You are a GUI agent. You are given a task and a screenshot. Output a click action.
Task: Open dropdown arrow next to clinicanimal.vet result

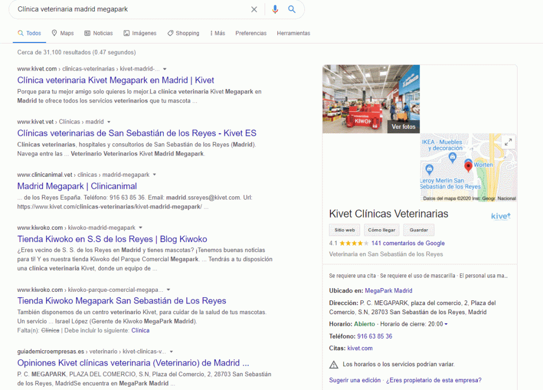tap(154, 175)
